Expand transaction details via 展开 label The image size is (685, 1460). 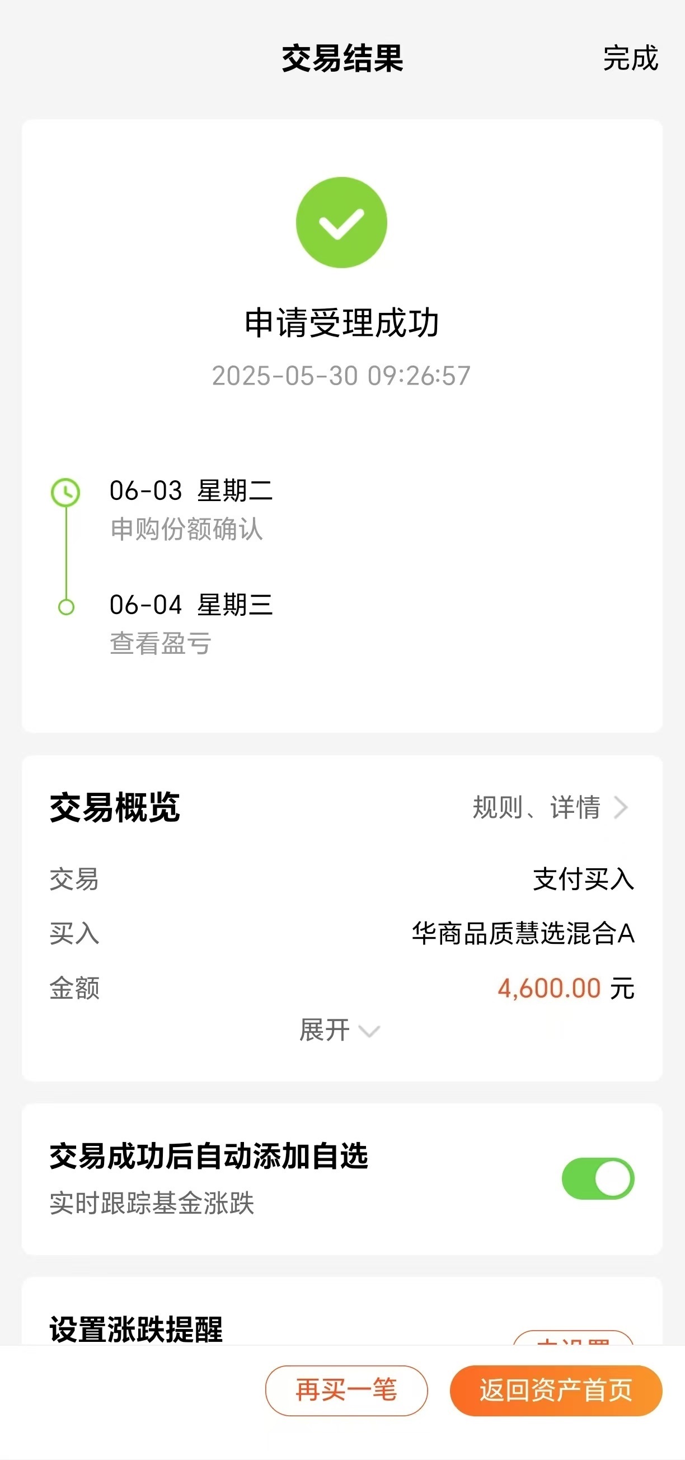coord(325,1030)
